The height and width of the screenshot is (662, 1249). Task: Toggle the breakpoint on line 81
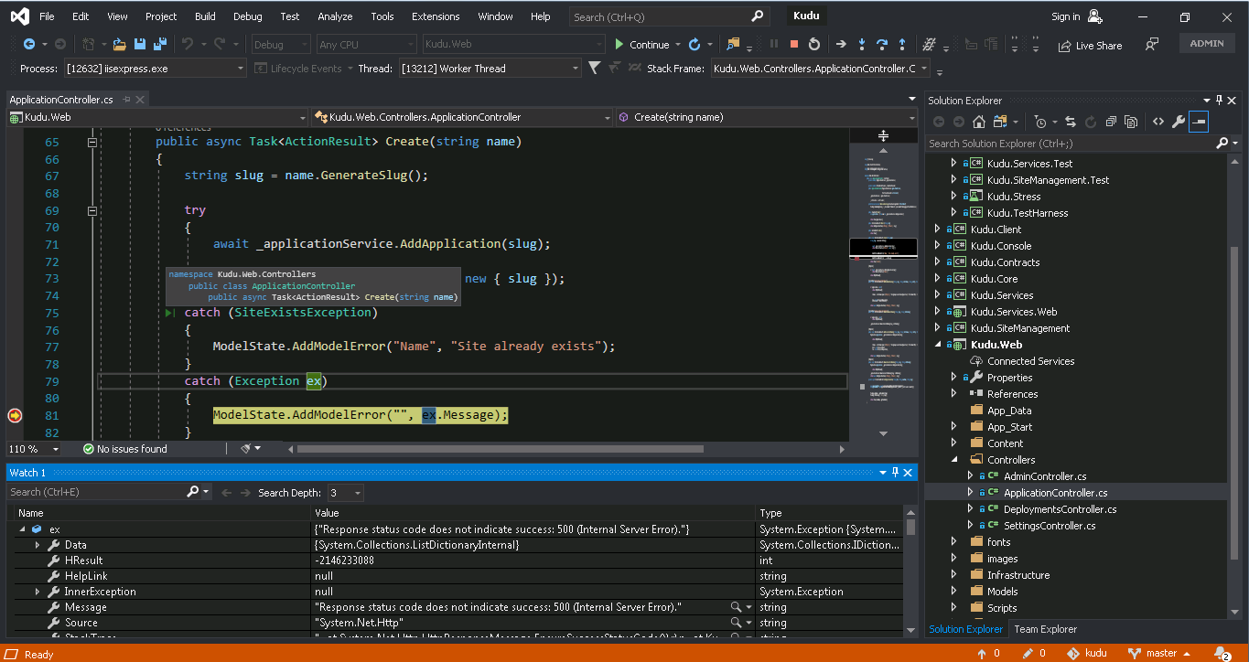(x=15, y=415)
